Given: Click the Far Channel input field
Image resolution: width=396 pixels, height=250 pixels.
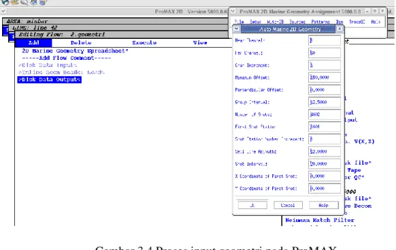Looking at the screenshot, I should 325,52.
